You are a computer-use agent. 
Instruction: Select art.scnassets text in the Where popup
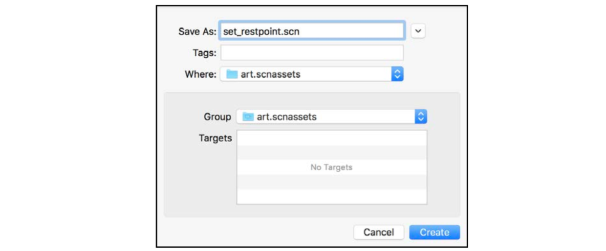tap(271, 74)
